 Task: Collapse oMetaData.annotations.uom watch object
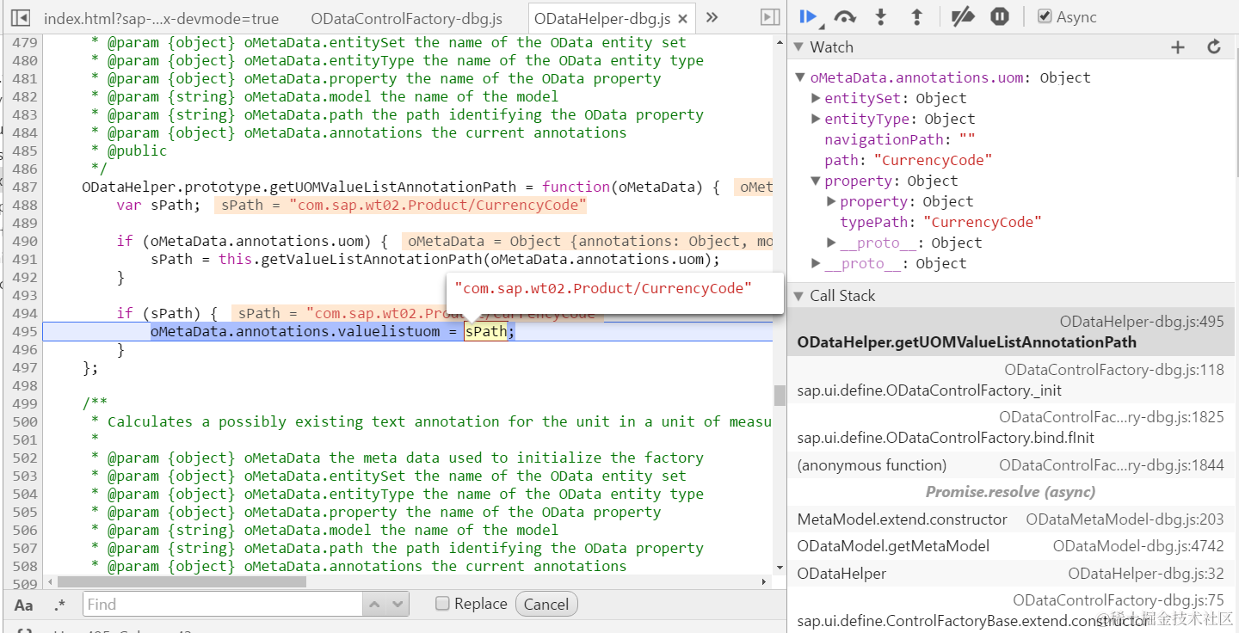coord(801,77)
